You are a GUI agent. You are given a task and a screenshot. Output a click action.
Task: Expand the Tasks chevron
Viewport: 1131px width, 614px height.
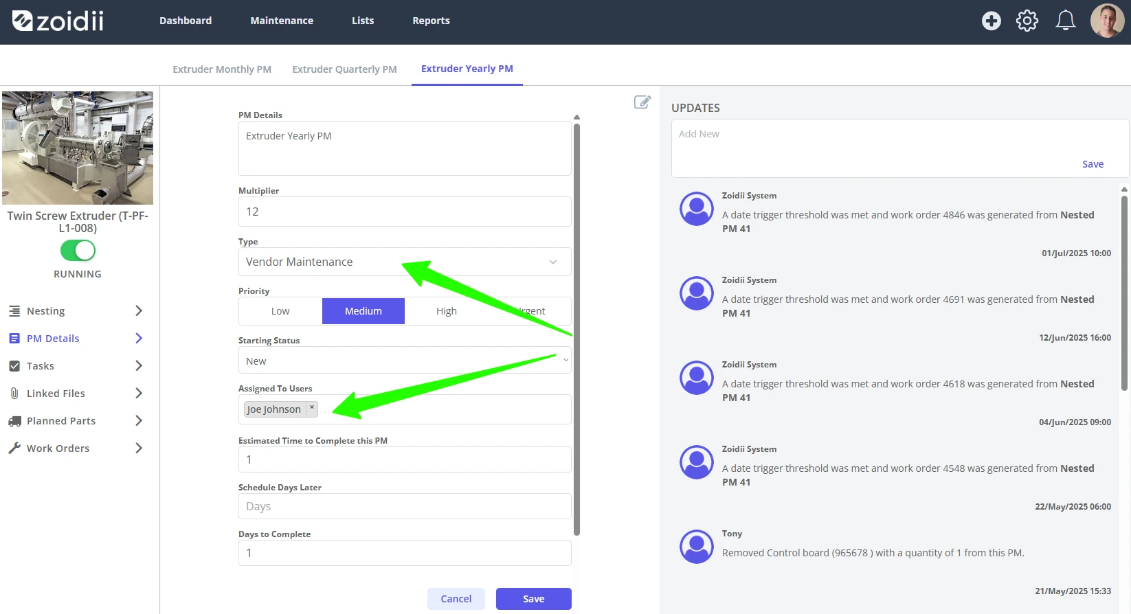pyautogui.click(x=139, y=366)
